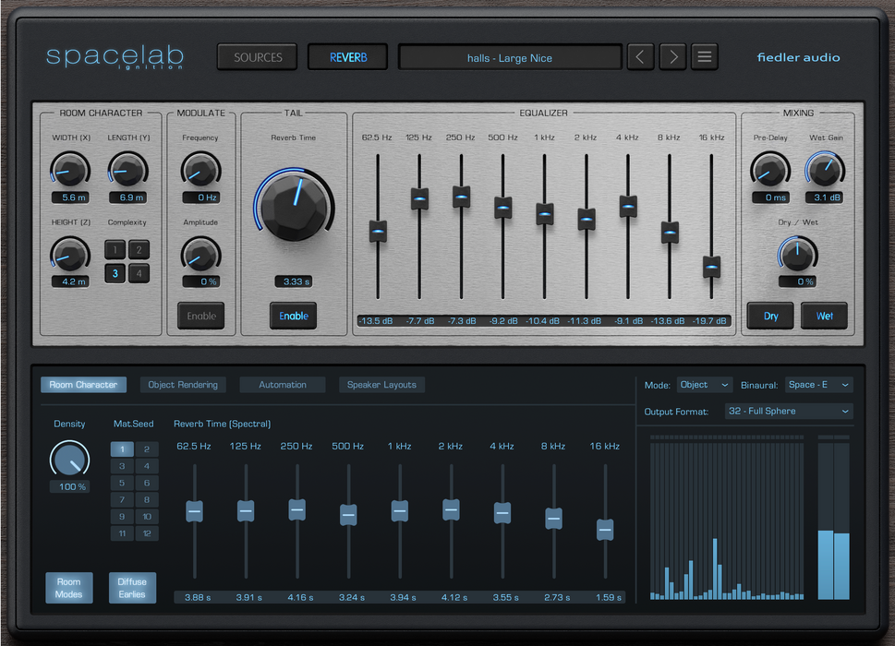The height and width of the screenshot is (646, 895).
Task: Click the halls - Large Nice preset field
Action: click(509, 56)
